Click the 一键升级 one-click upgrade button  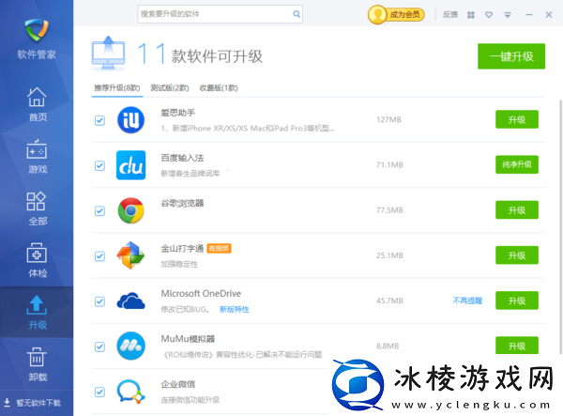tap(511, 56)
